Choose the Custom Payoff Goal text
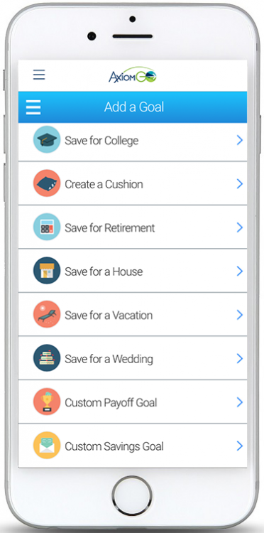Screen dimensions: 264x533 111,403
